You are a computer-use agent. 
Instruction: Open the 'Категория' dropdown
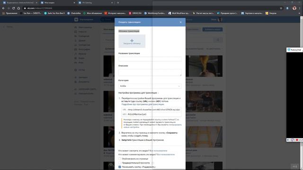point(150,86)
